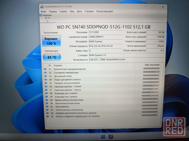Click the 31 °C temperature button
This screenshot has width=189, height=141.
coord(51,57)
